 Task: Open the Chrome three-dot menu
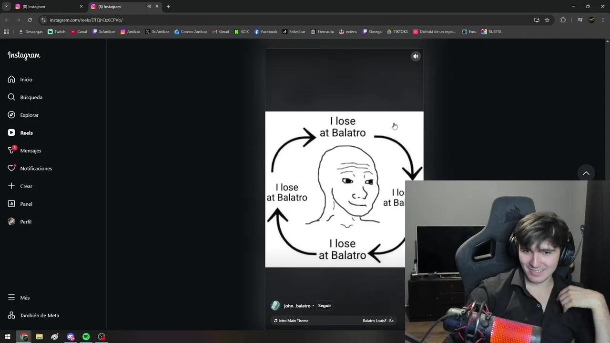tap(603, 20)
